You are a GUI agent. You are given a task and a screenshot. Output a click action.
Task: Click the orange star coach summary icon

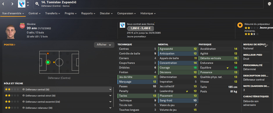(240, 25)
